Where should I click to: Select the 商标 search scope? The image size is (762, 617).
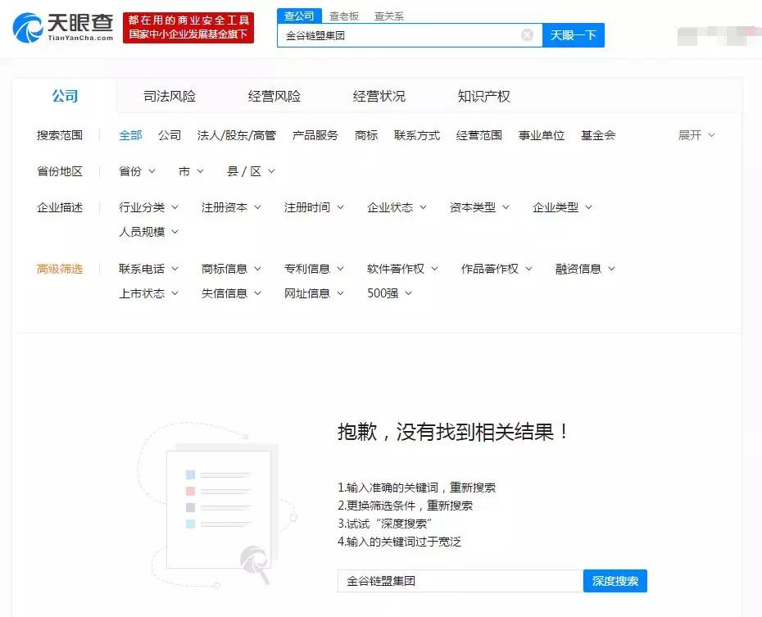(365, 135)
